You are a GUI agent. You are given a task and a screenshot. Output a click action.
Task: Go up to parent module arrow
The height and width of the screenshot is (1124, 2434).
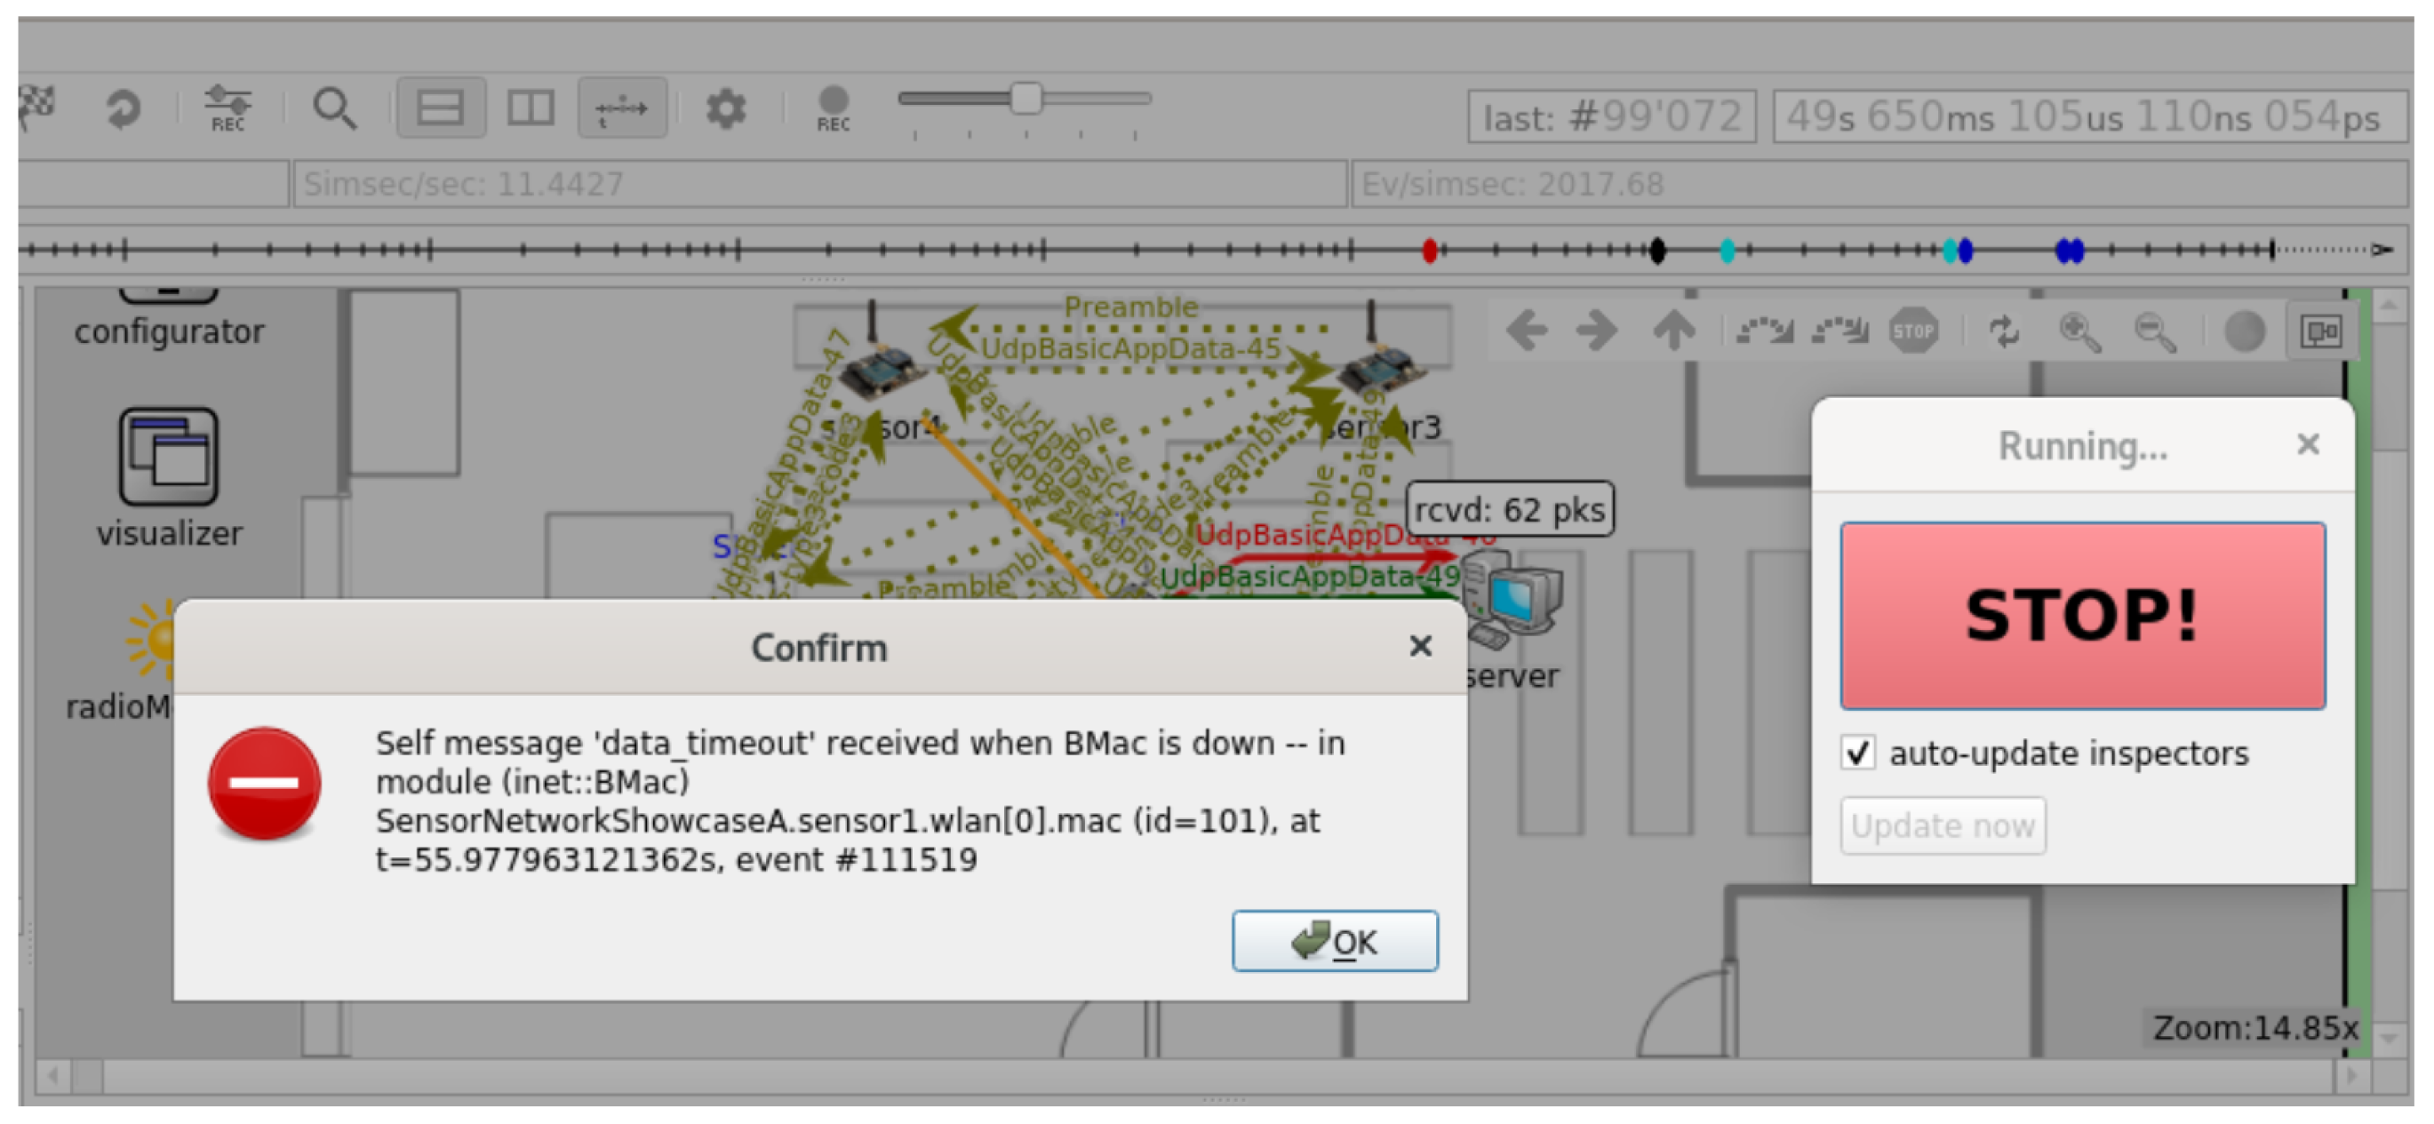point(1673,331)
